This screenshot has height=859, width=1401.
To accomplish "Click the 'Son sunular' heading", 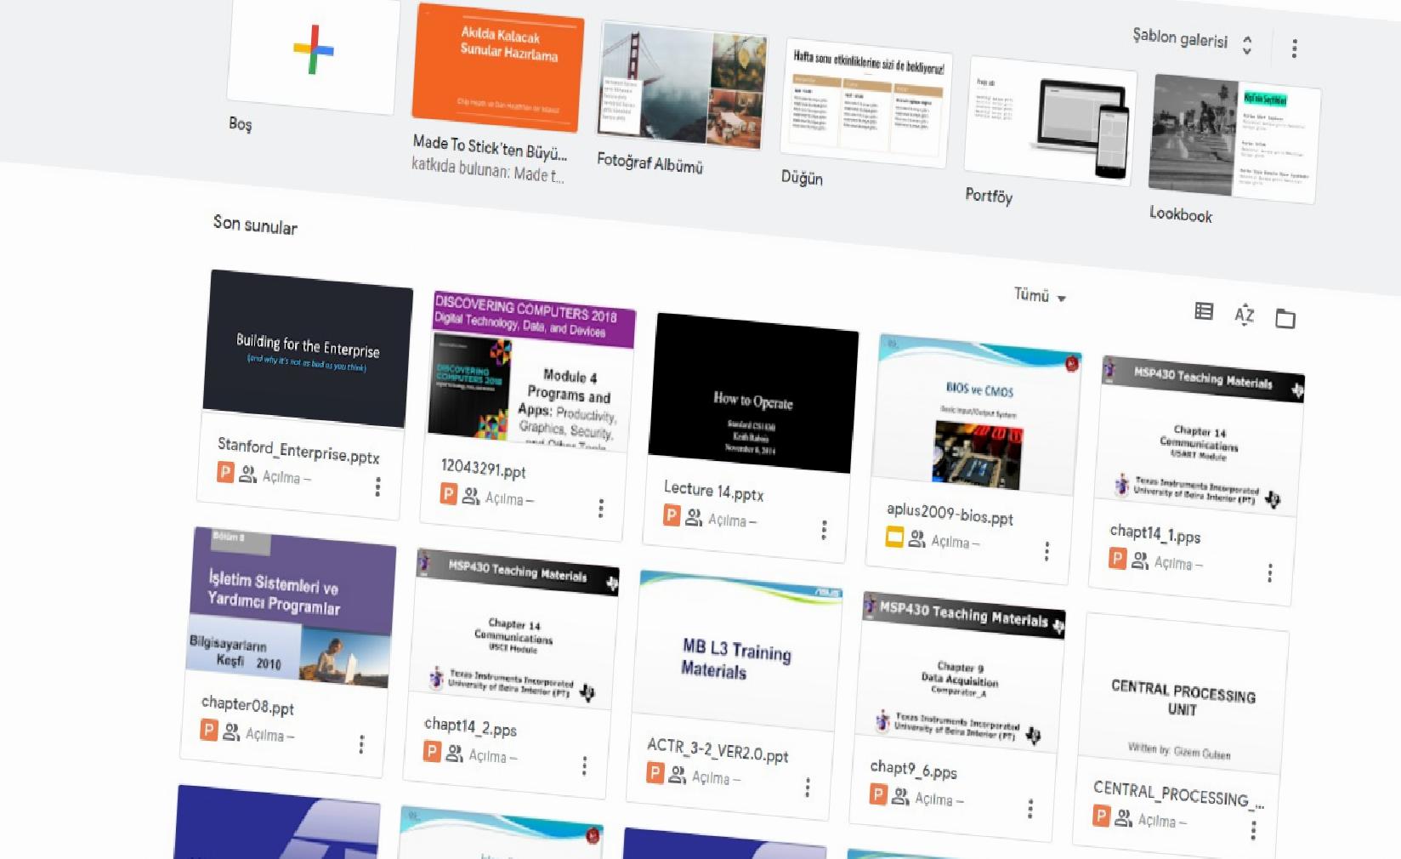I will [x=255, y=225].
